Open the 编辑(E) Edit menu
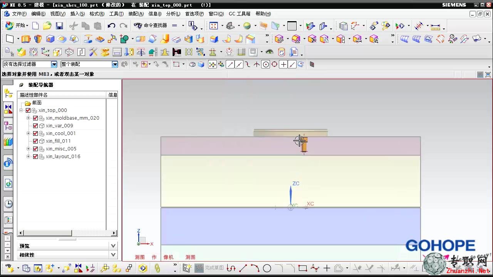The width and height of the screenshot is (493, 277). 38,14
